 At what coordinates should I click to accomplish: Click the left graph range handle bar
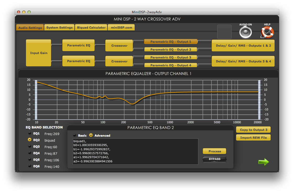[x=36, y=100]
